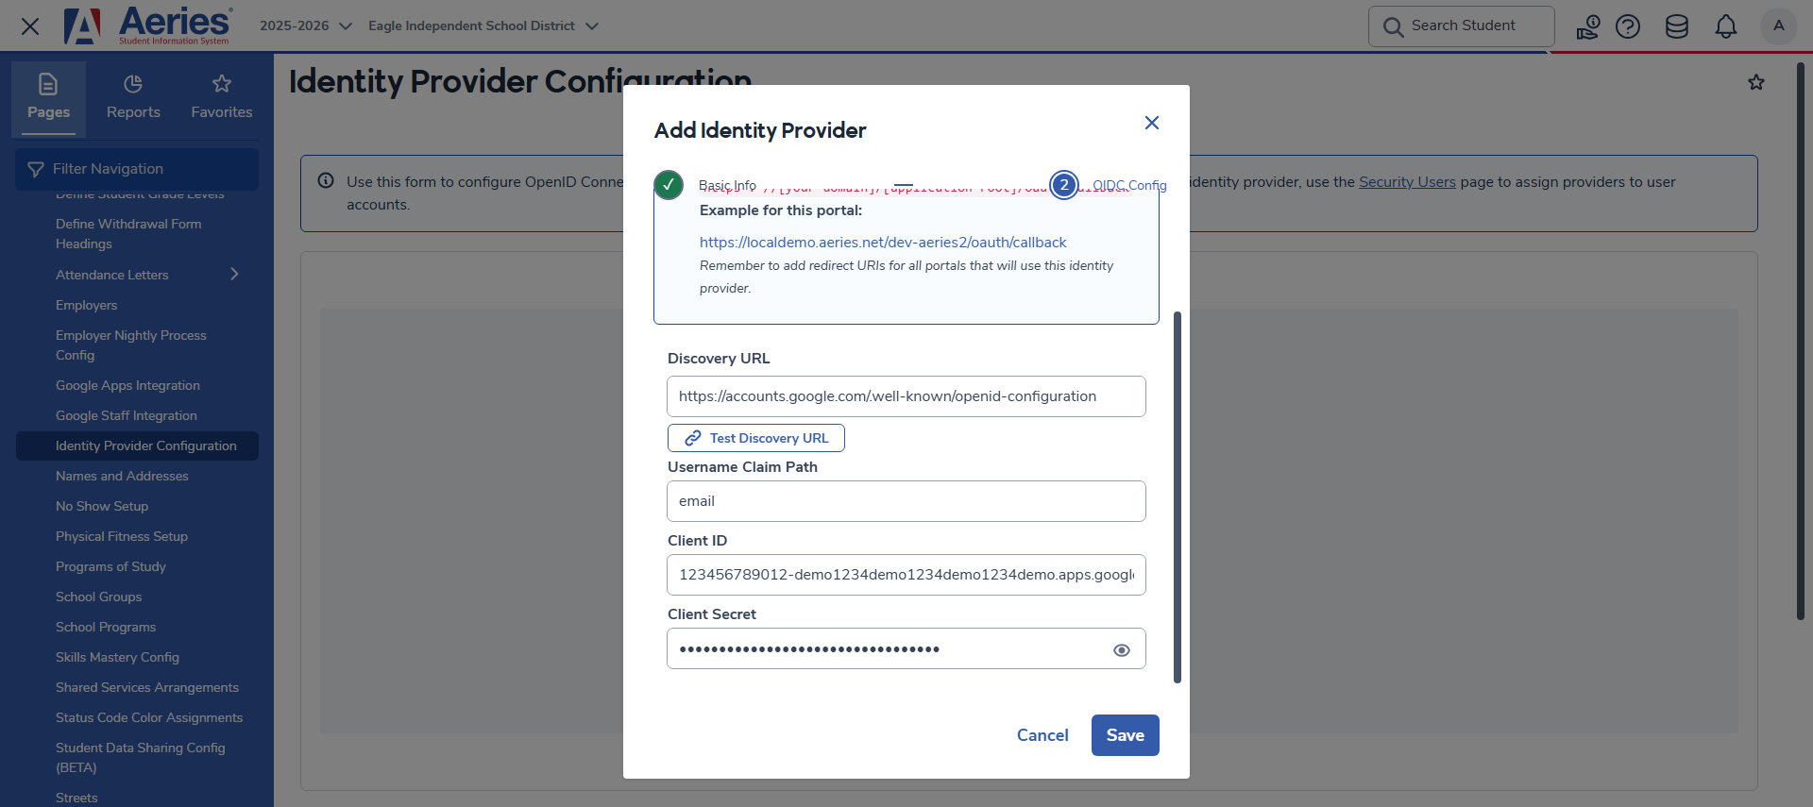Open the database resources icon
Viewport: 1813px width, 807px height.
pos(1677,25)
